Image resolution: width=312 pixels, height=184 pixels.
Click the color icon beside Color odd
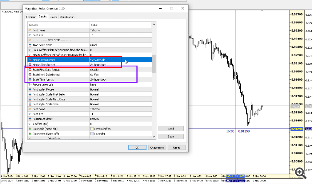(x=30, y=129)
